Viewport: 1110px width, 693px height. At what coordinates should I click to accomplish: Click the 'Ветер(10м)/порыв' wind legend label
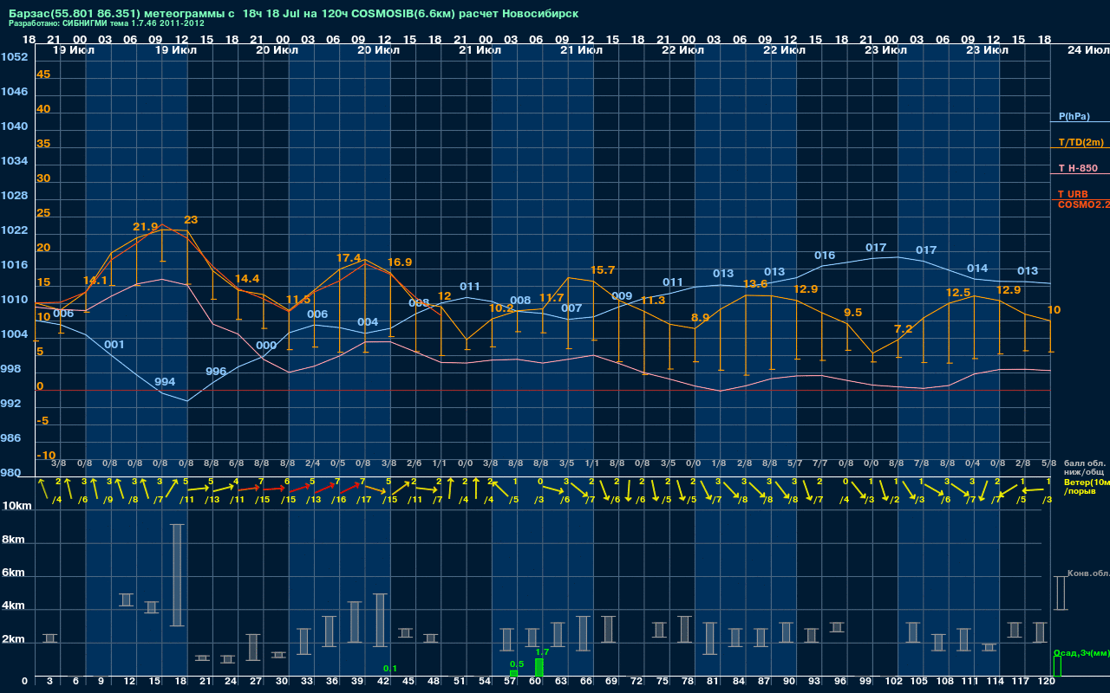click(x=1087, y=486)
